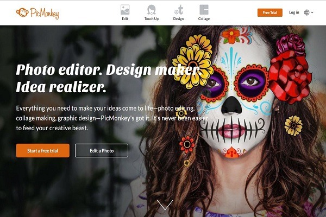
Task: Open the Log in link
Action: (294, 12)
